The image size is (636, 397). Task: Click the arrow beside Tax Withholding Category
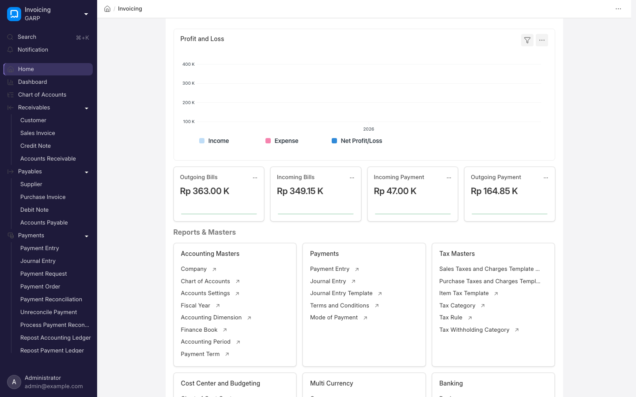pos(517,330)
